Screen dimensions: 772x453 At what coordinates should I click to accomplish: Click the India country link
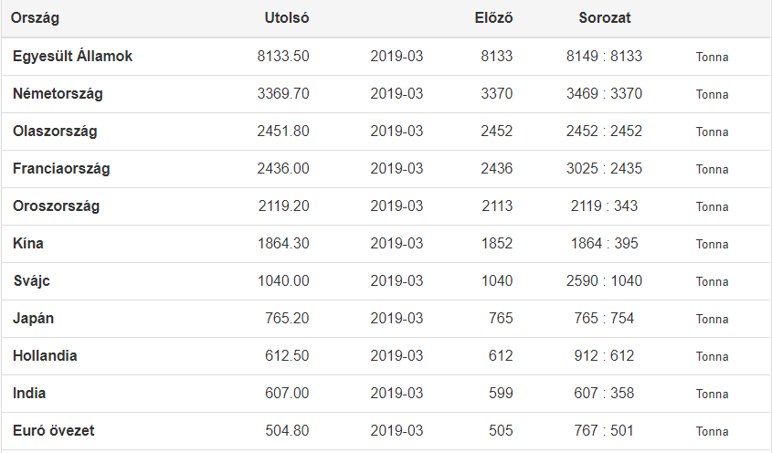[29, 394]
